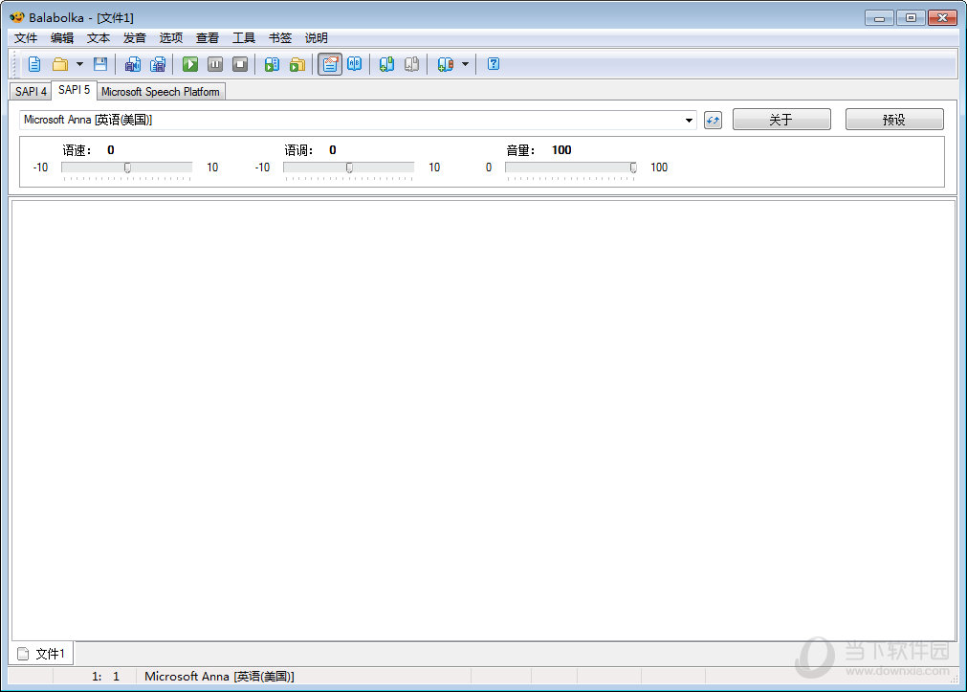Click the 语调 pitch slider handle
The image size is (967, 692).
click(350, 167)
